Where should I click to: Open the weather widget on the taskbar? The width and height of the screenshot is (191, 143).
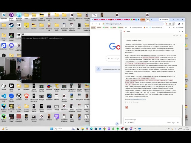[x=5, y=129]
